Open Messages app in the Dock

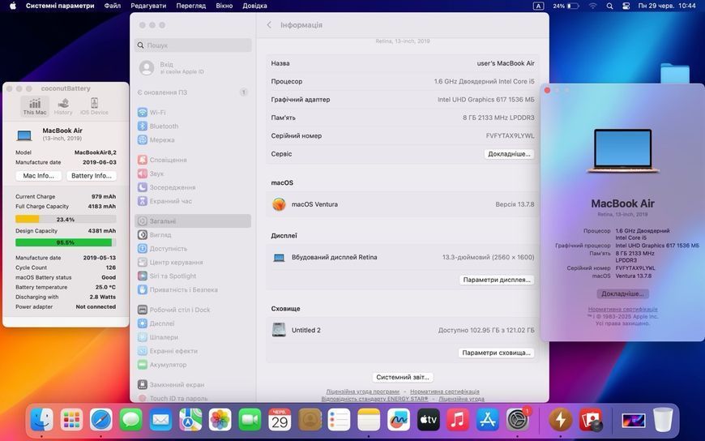(130, 419)
